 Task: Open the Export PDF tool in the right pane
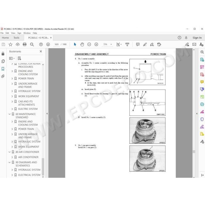[202, 60]
